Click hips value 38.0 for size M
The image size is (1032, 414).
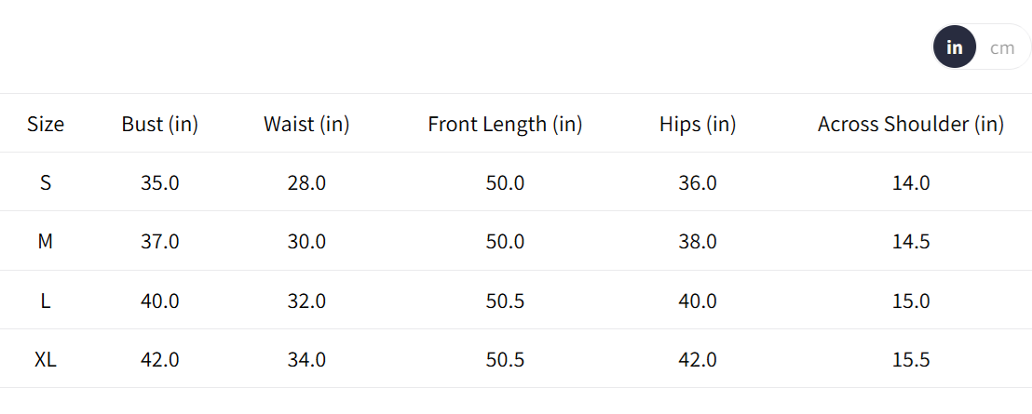tap(698, 241)
